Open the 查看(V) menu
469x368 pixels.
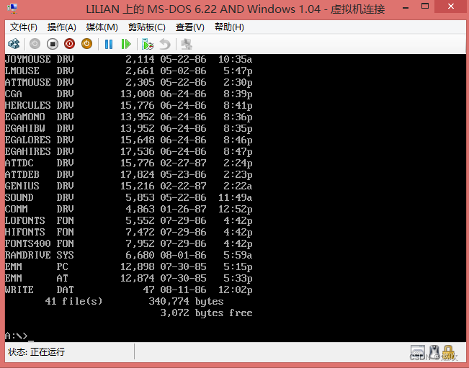click(x=190, y=27)
